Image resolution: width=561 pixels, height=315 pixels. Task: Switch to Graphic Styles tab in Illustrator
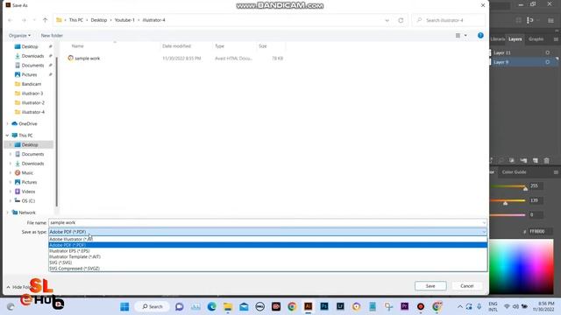point(536,38)
